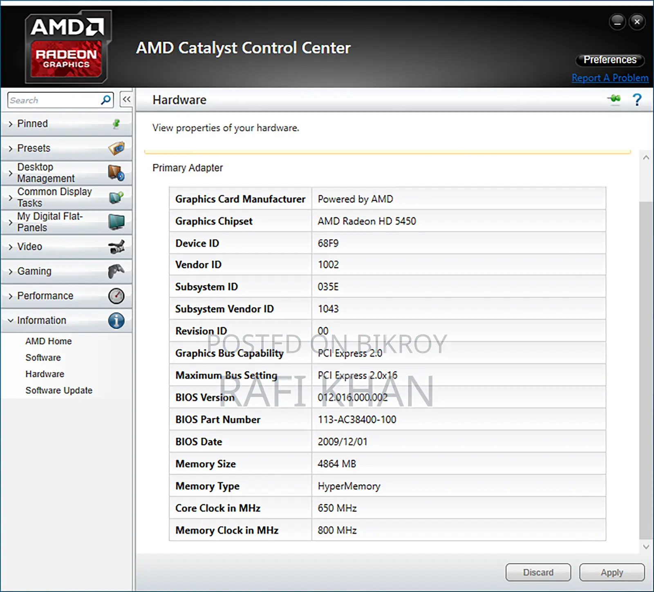Screen dimensions: 654x592
Task: Open the Preferences menu
Action: (610, 60)
